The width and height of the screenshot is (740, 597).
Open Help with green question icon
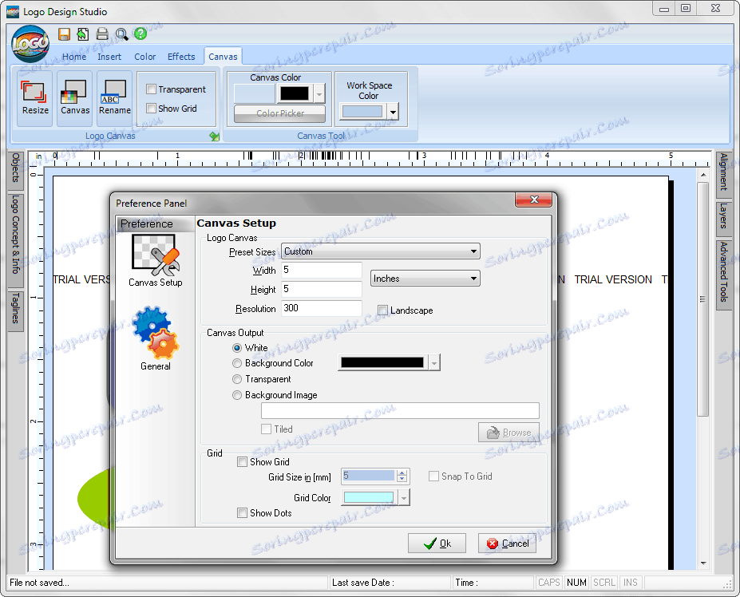point(140,34)
